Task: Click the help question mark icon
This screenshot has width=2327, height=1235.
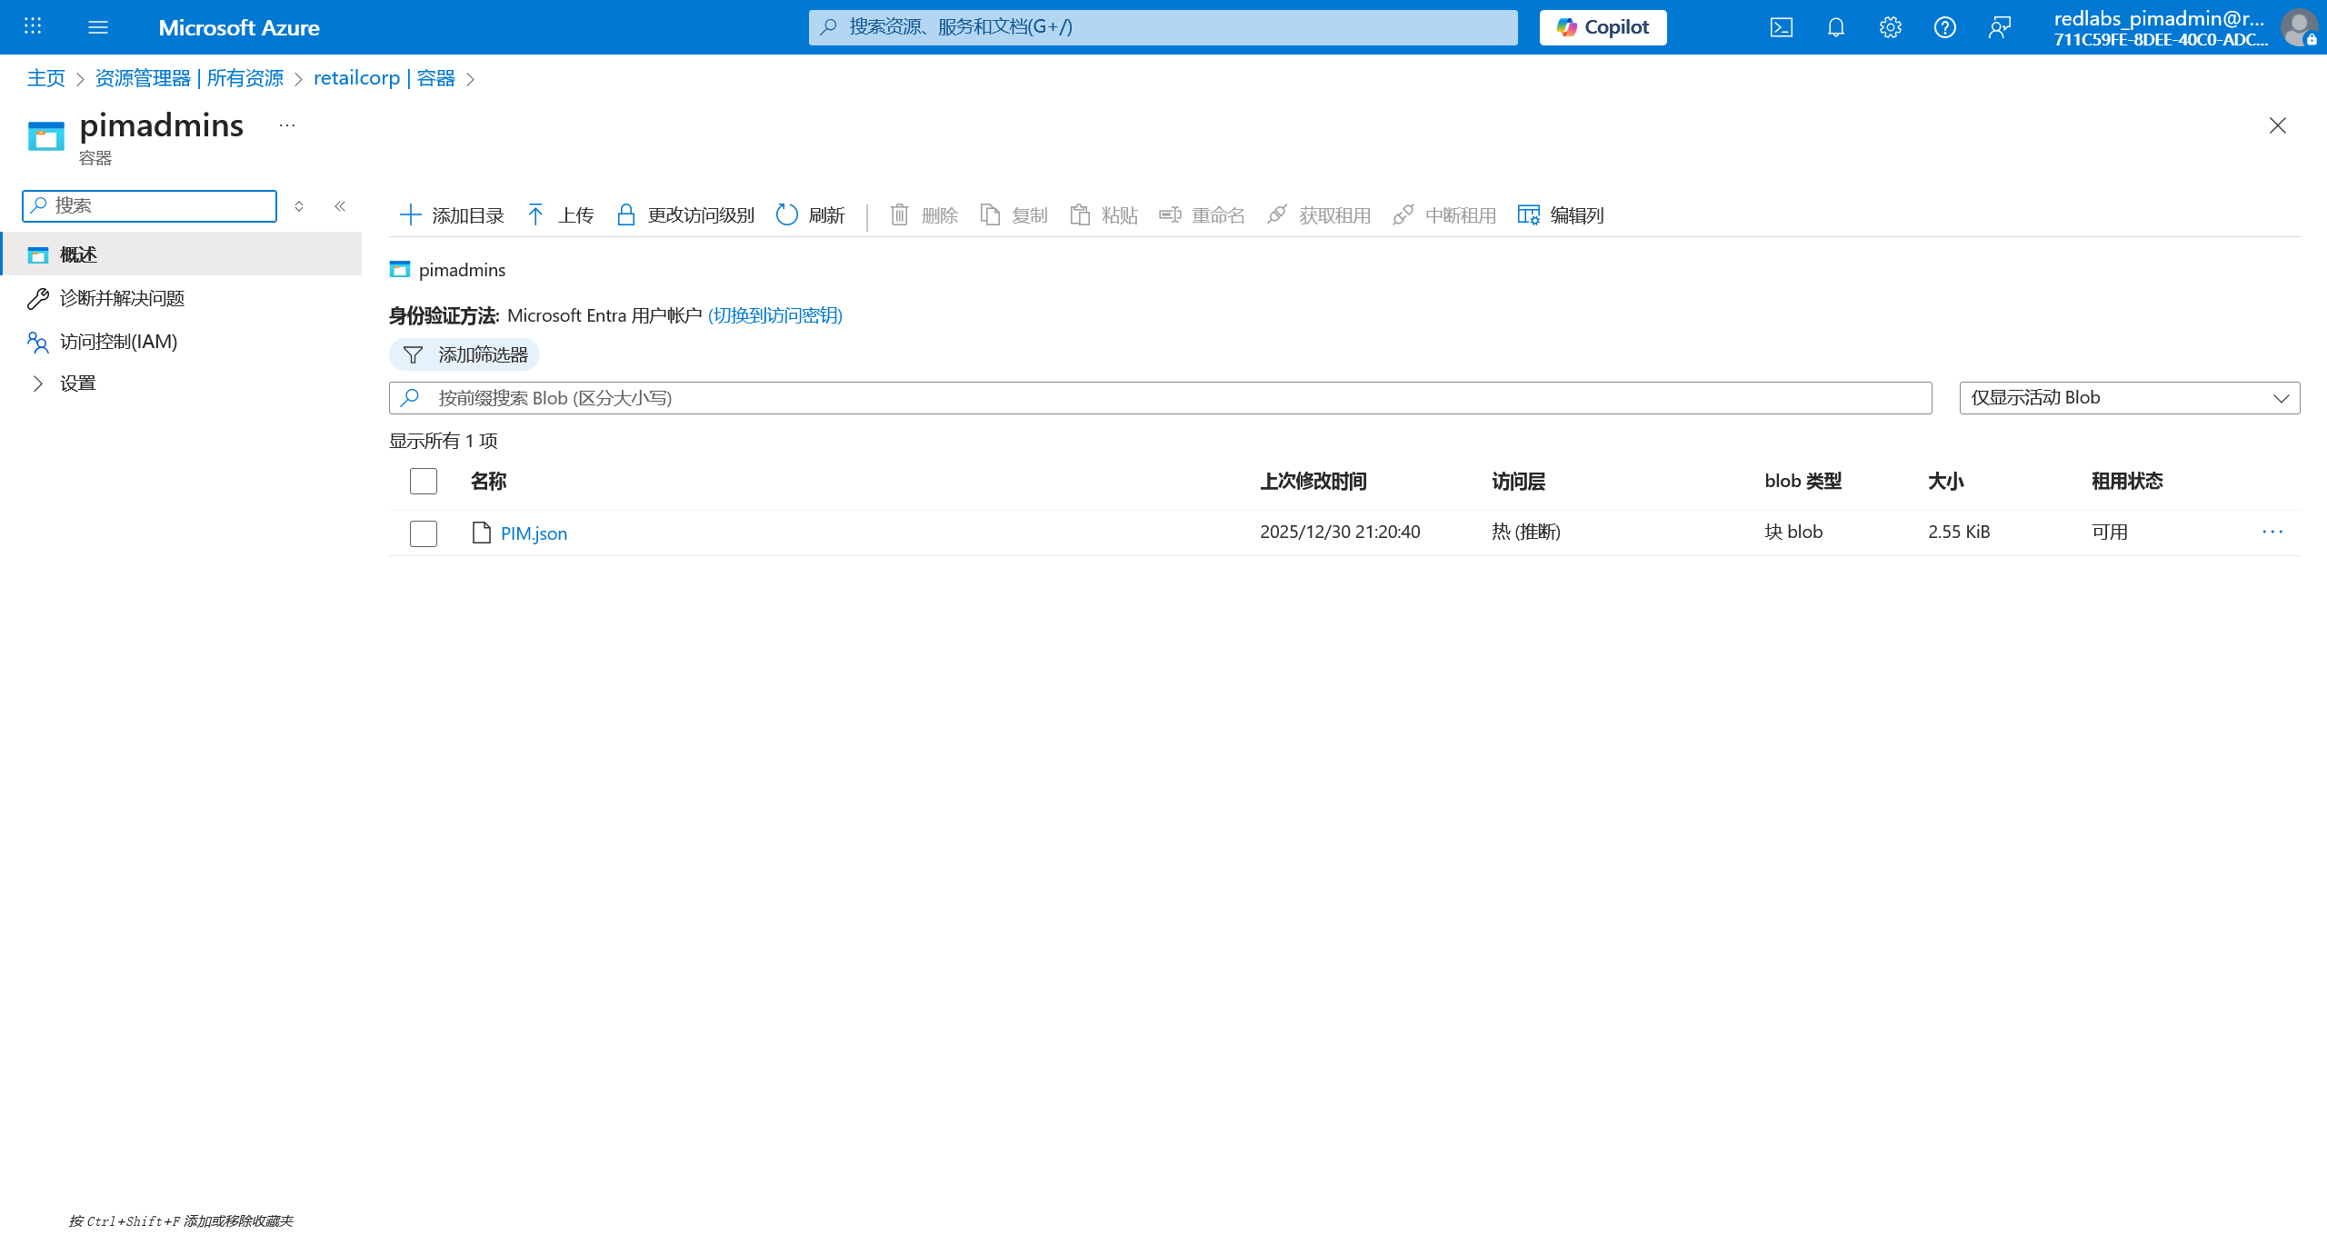Action: pos(1944,27)
